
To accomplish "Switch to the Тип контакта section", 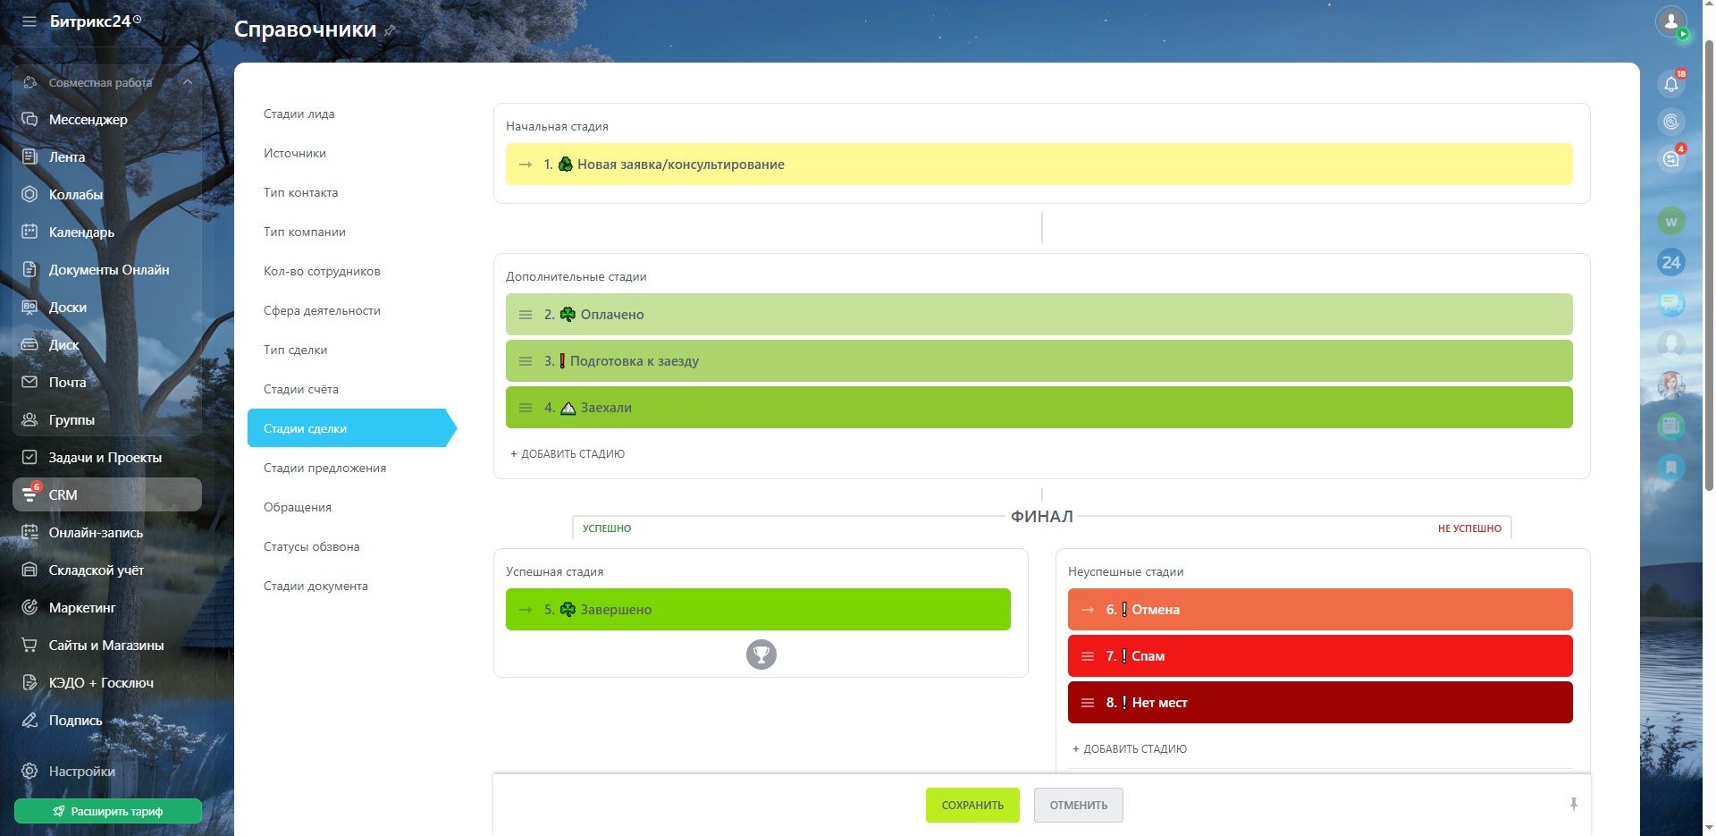I will coord(300,193).
